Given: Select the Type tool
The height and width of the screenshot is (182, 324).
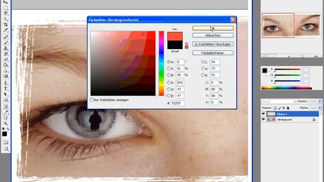Looking at the screenshot, I should coord(6,89).
